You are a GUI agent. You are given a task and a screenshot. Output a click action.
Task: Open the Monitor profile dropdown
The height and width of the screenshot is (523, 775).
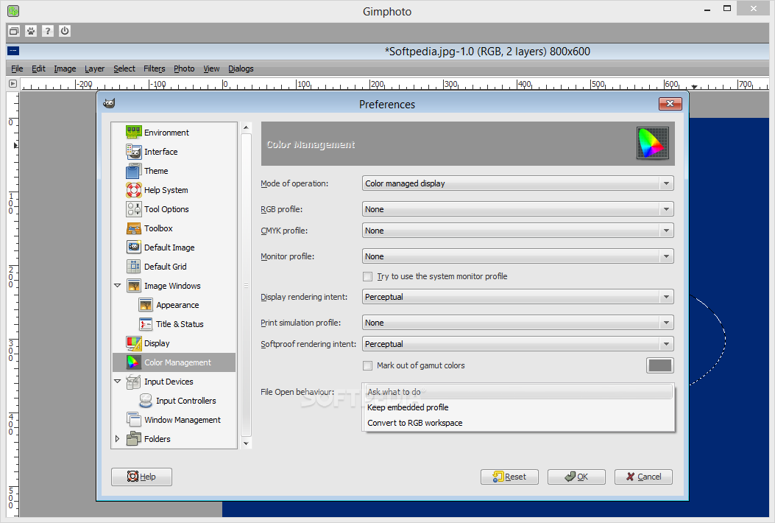click(517, 256)
